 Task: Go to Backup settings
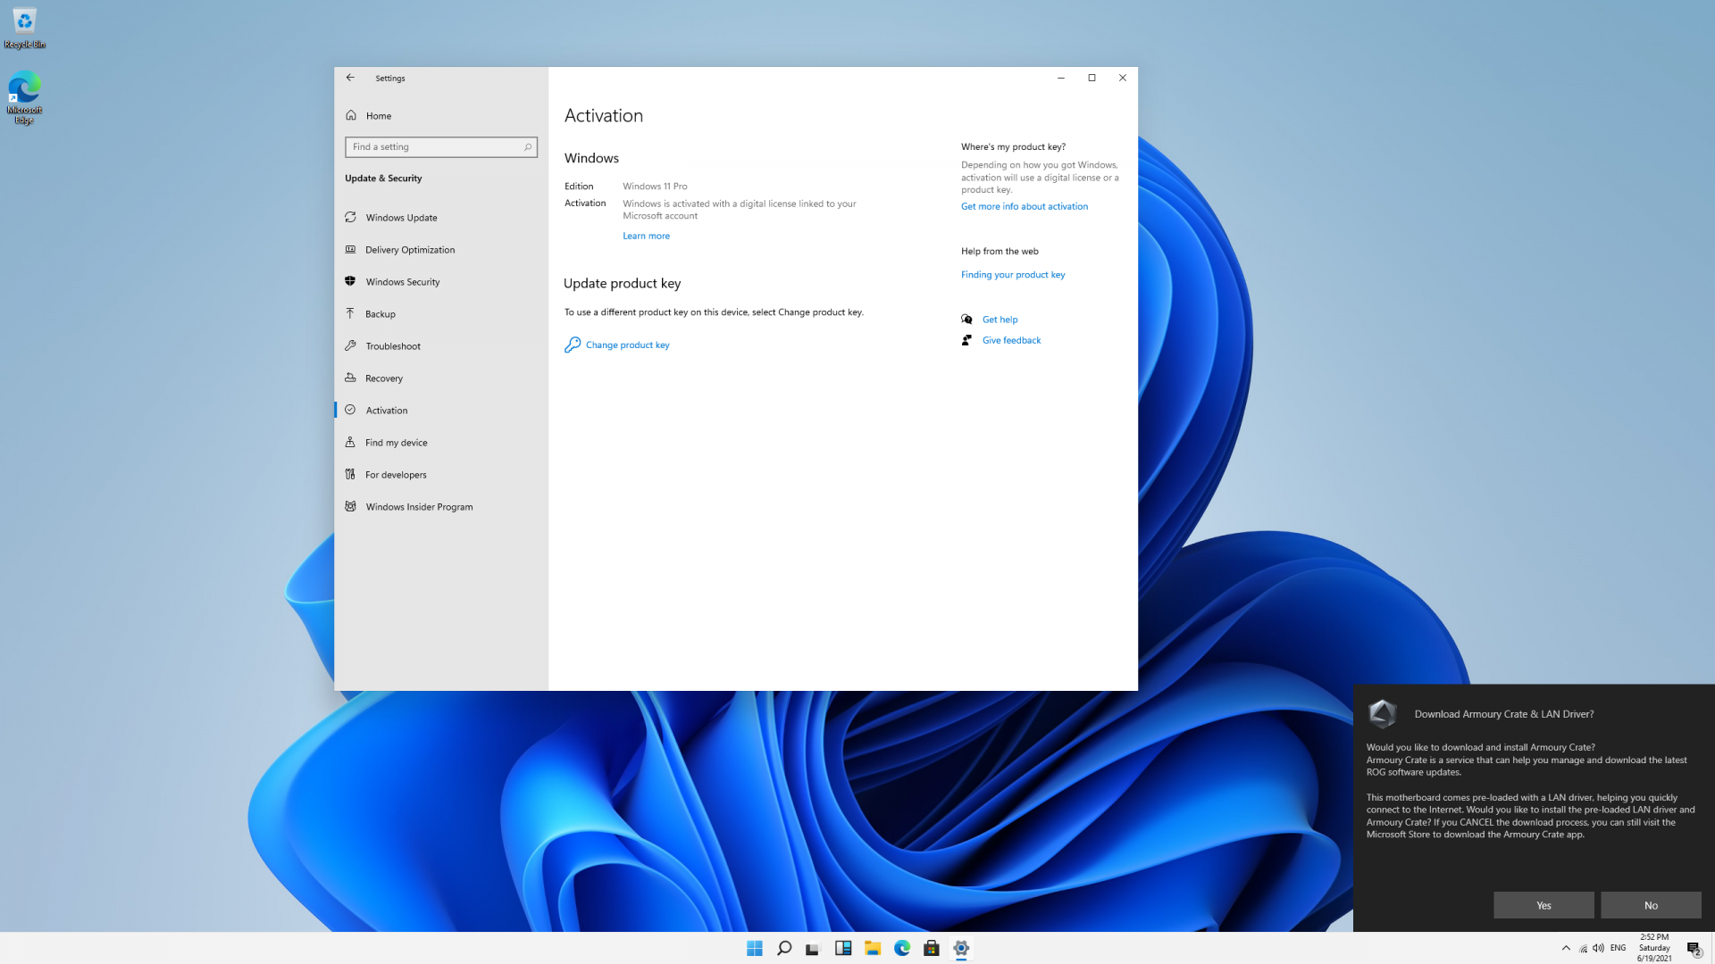380,314
